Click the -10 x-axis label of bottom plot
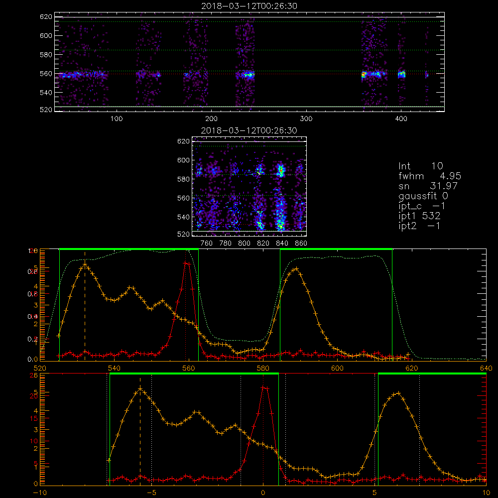The width and height of the screenshot is (498, 498). [40, 493]
